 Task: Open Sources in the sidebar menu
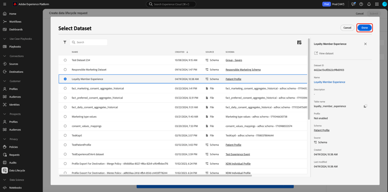tap(13, 64)
